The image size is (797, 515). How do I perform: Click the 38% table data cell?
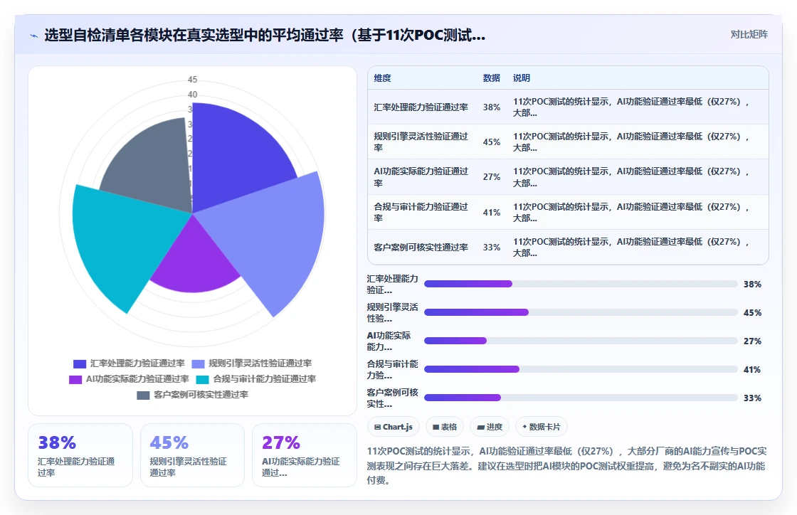coord(492,107)
